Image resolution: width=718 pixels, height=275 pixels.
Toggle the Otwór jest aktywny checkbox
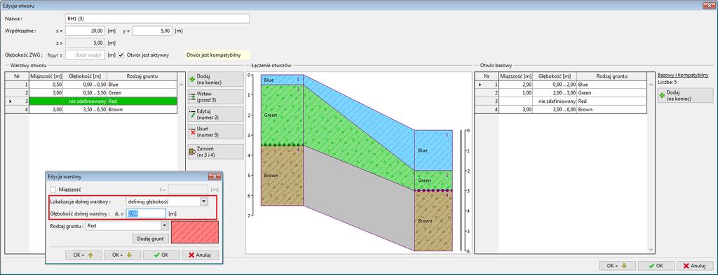pyautogui.click(x=121, y=55)
